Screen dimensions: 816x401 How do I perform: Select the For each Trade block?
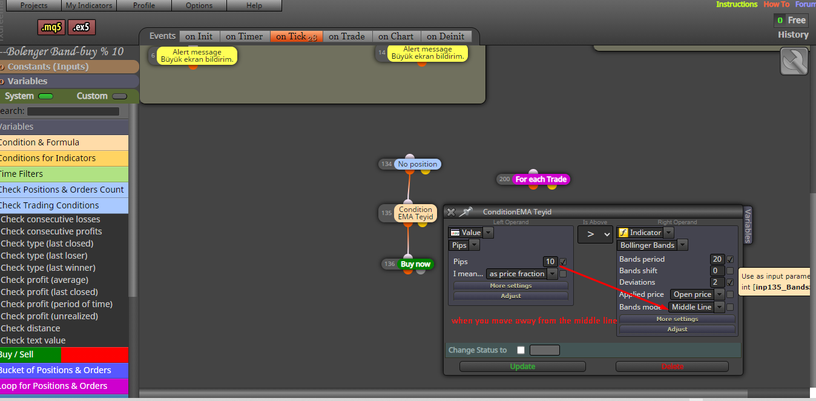[541, 179]
